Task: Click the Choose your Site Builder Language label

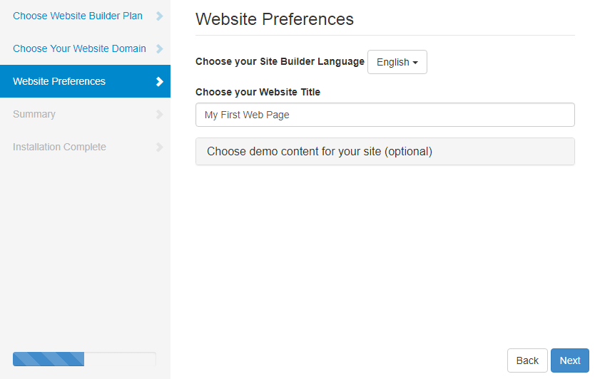Action: click(280, 61)
